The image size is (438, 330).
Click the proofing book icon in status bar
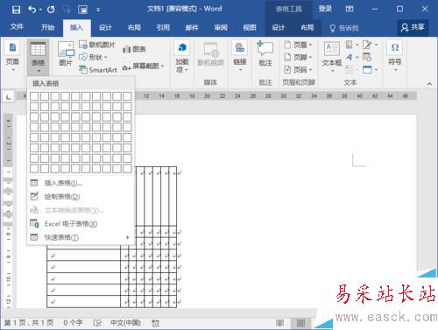point(97,323)
